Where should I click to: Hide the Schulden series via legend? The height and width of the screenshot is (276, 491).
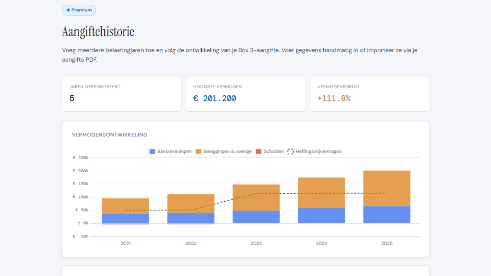click(270, 151)
